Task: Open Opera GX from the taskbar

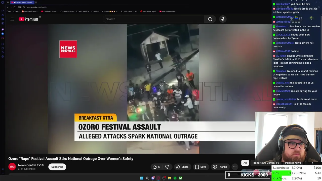Action: [158, 178]
